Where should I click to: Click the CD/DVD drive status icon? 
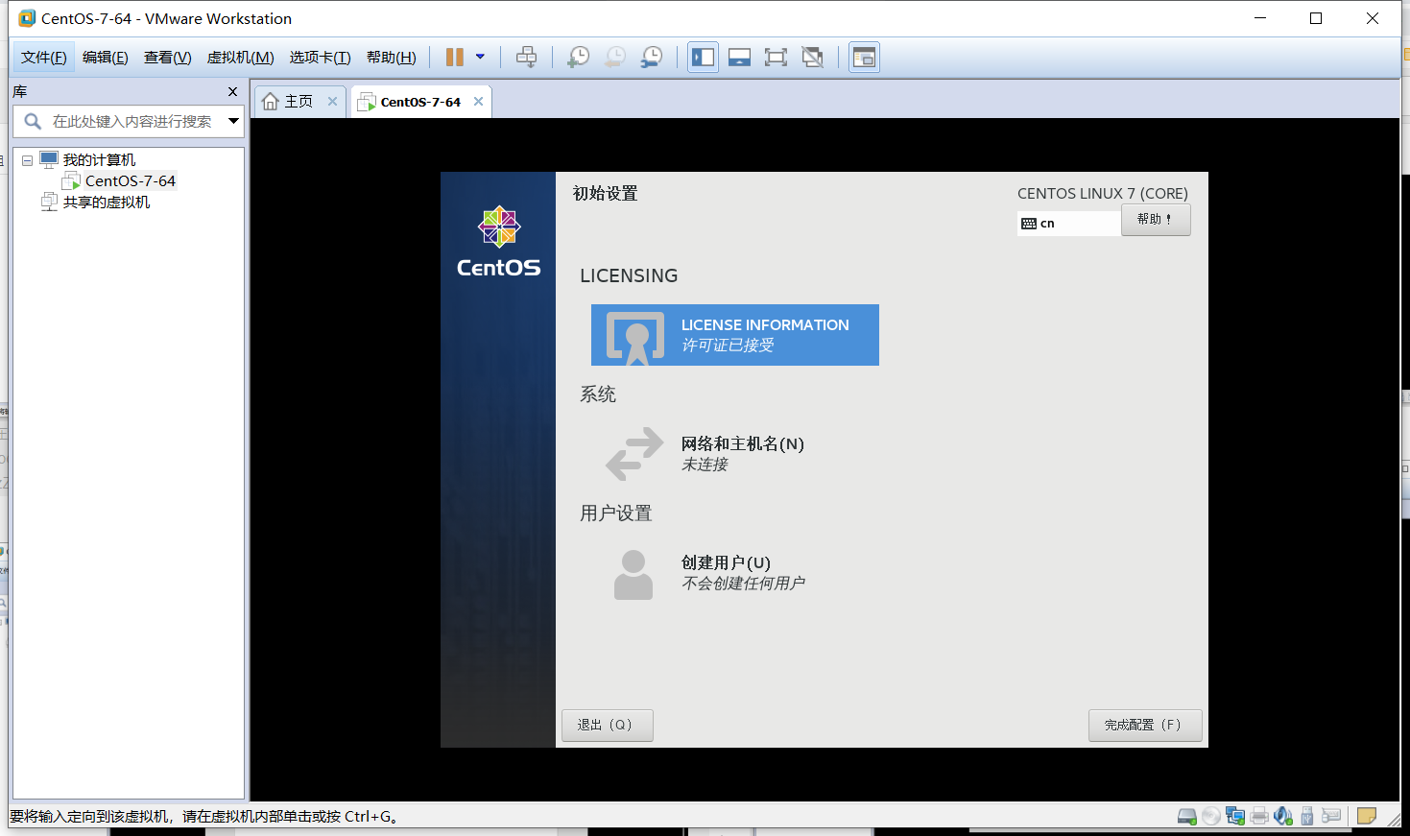[1211, 817]
